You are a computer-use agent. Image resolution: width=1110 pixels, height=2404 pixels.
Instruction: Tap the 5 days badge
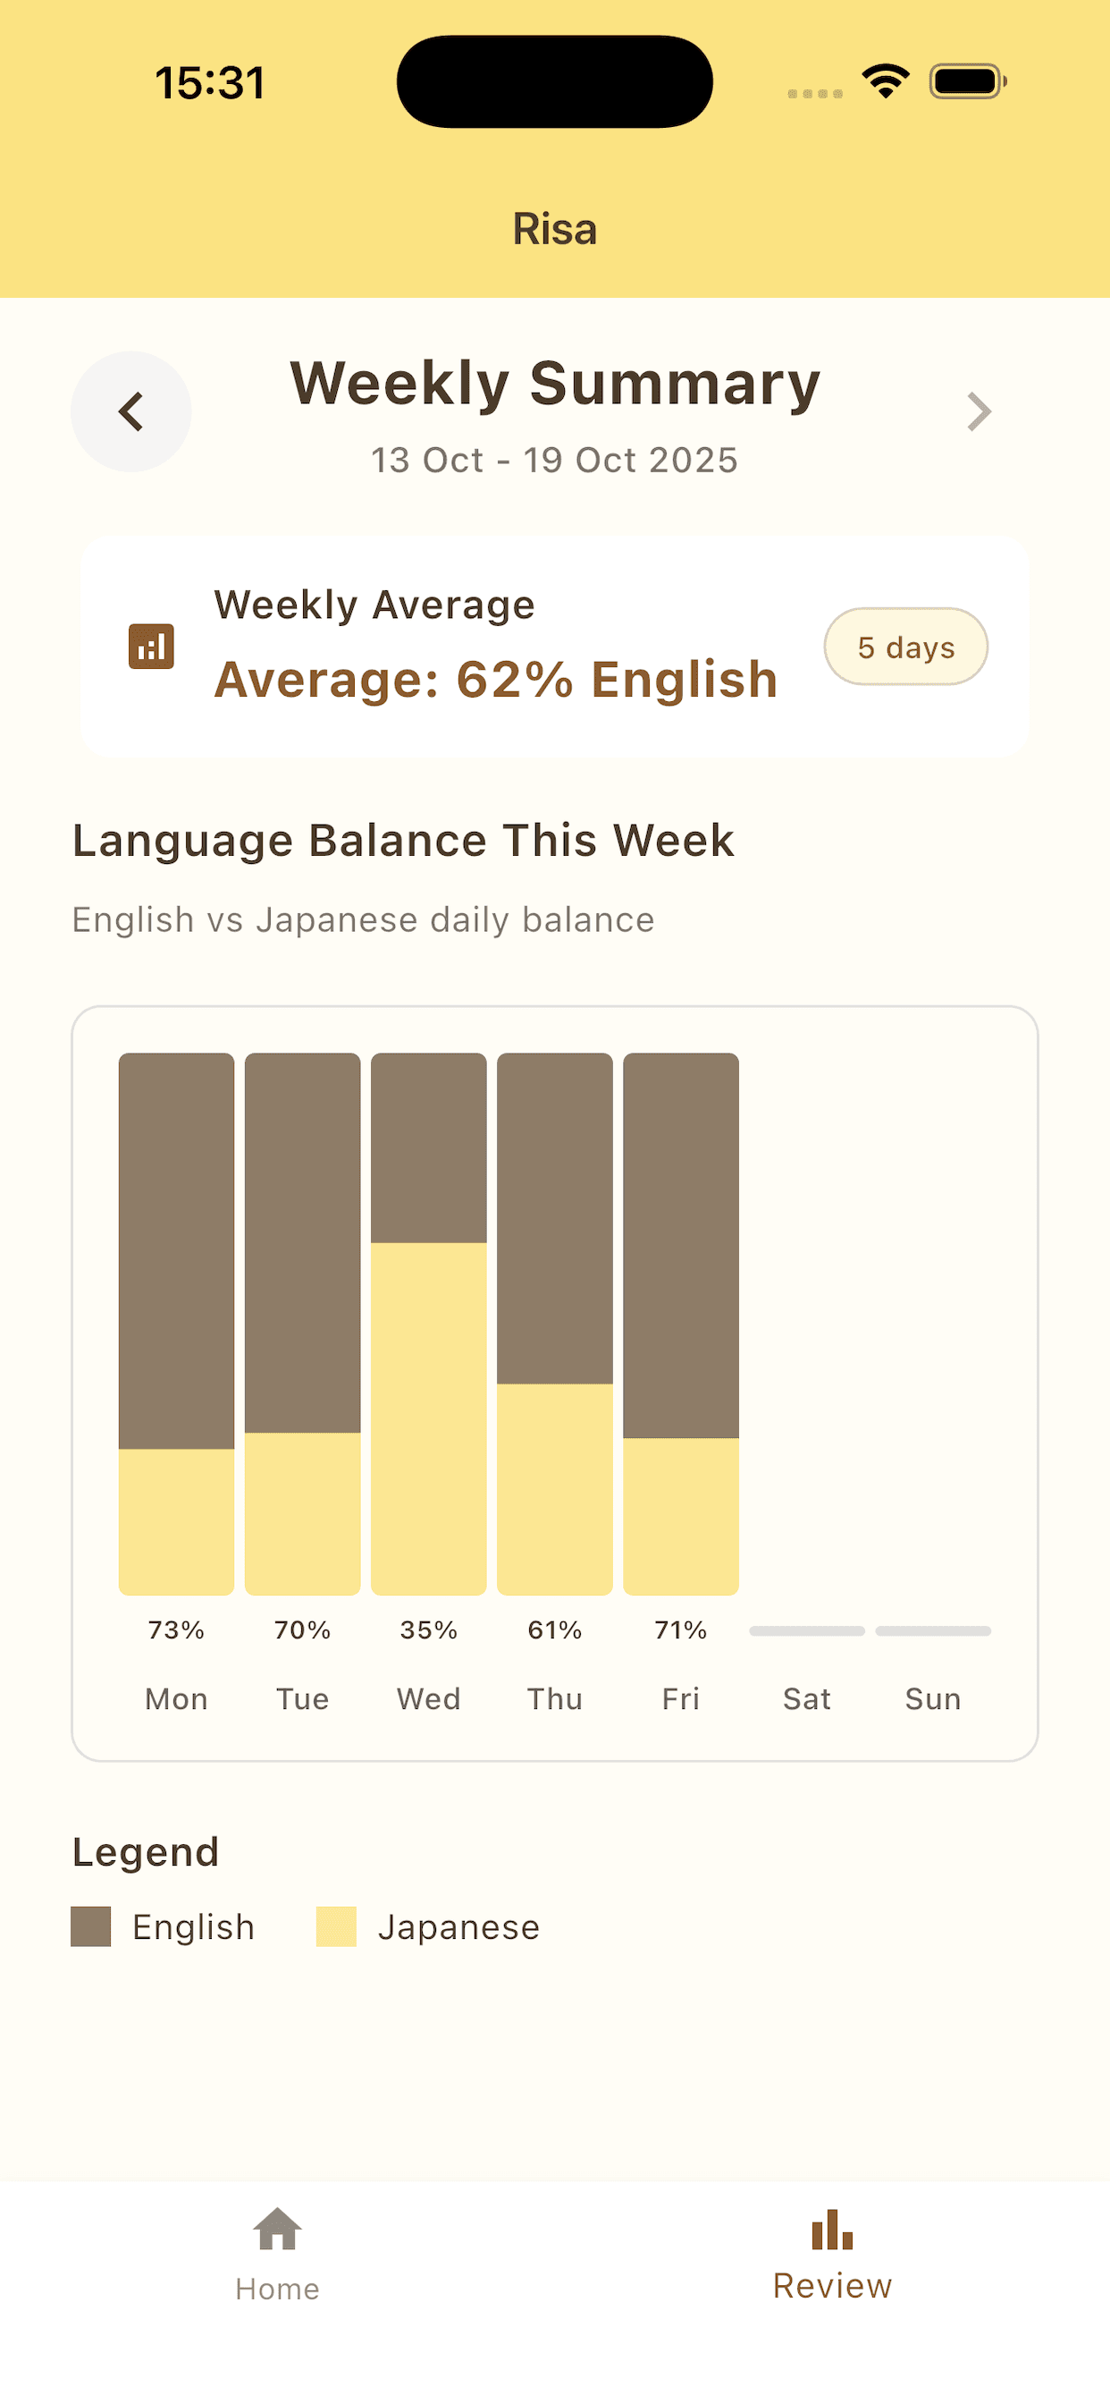(x=905, y=647)
